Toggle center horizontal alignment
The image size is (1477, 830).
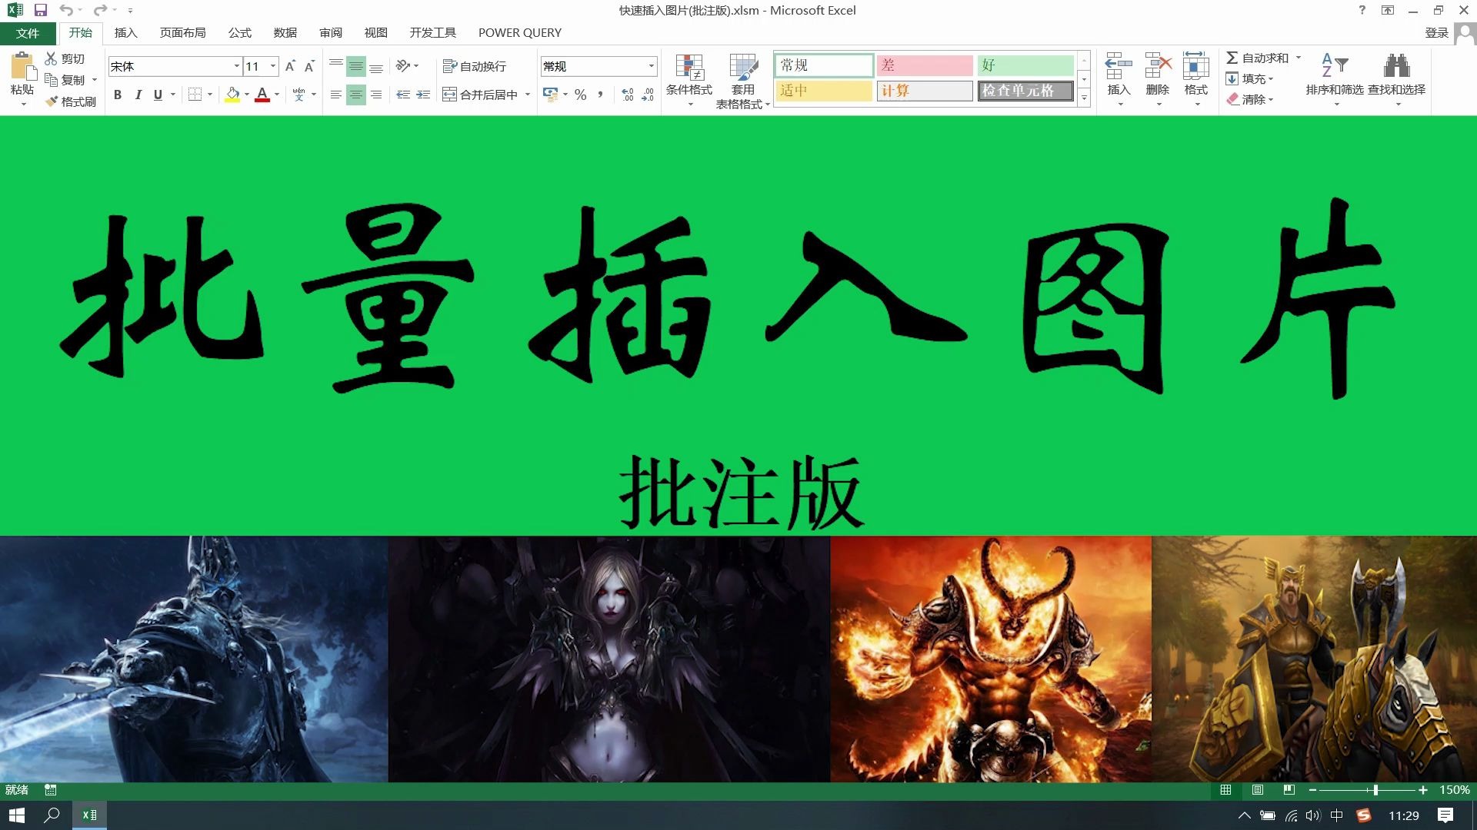(x=355, y=95)
